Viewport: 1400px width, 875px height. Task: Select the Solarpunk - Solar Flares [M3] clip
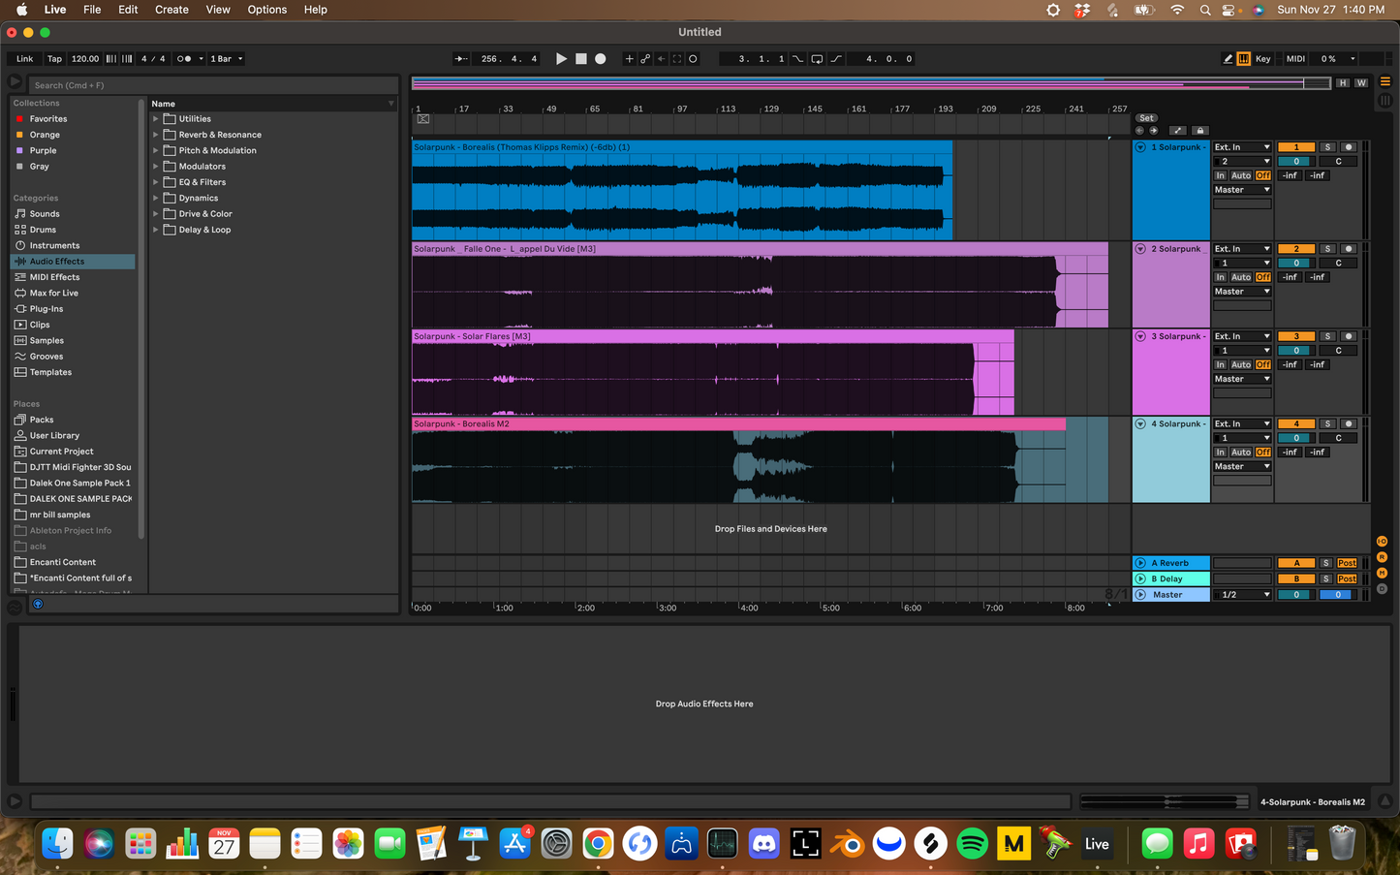[x=712, y=336]
